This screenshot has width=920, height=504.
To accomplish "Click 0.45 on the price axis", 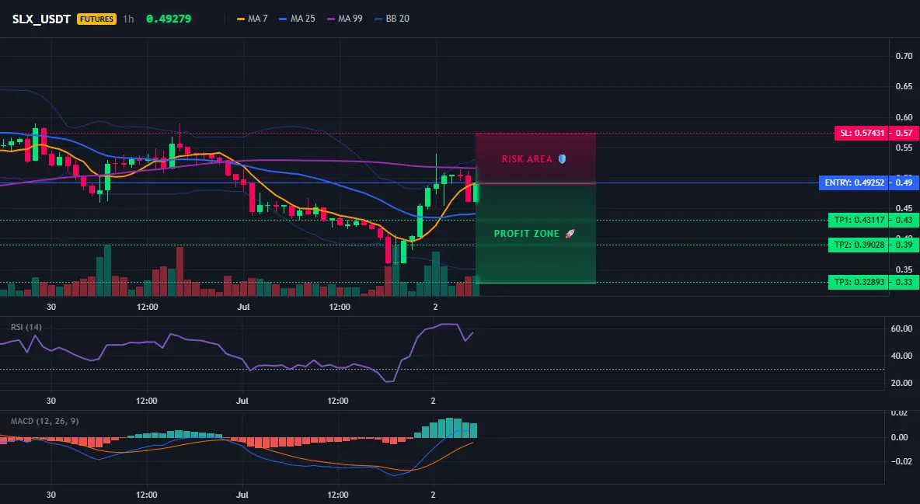I will pos(904,208).
